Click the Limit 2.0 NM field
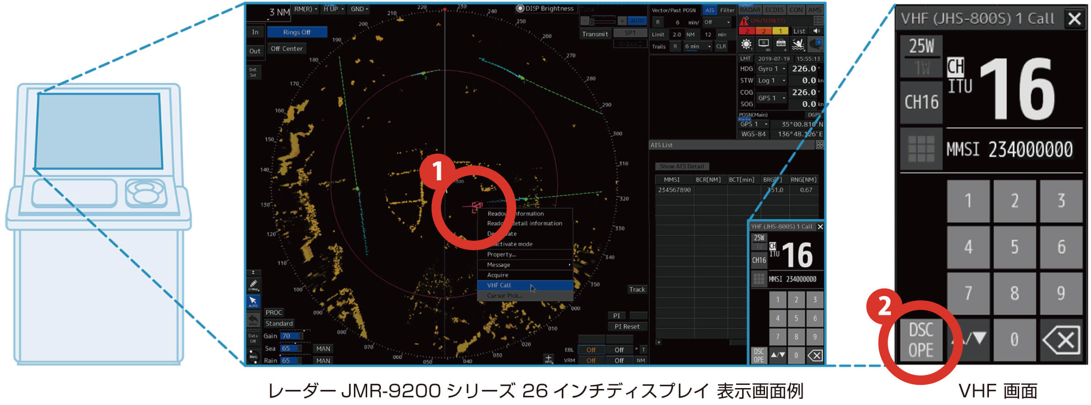 [676, 34]
